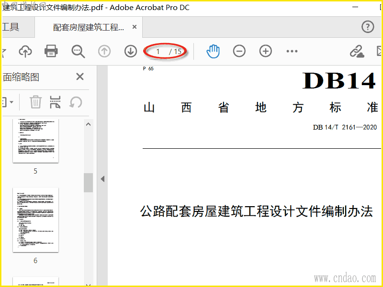The width and height of the screenshot is (383, 287).
Task: Click thumbnail scrollbar up arrow
Action: coord(89,124)
